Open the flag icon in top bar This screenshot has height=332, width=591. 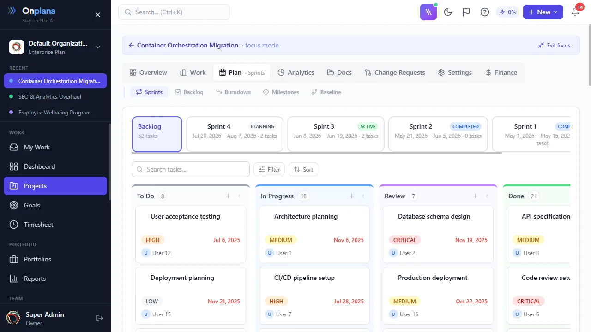pyautogui.click(x=466, y=12)
